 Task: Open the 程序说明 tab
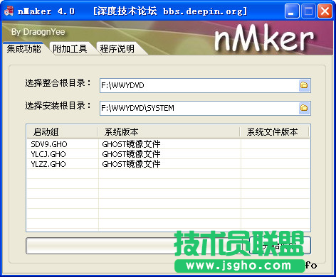tap(117, 49)
